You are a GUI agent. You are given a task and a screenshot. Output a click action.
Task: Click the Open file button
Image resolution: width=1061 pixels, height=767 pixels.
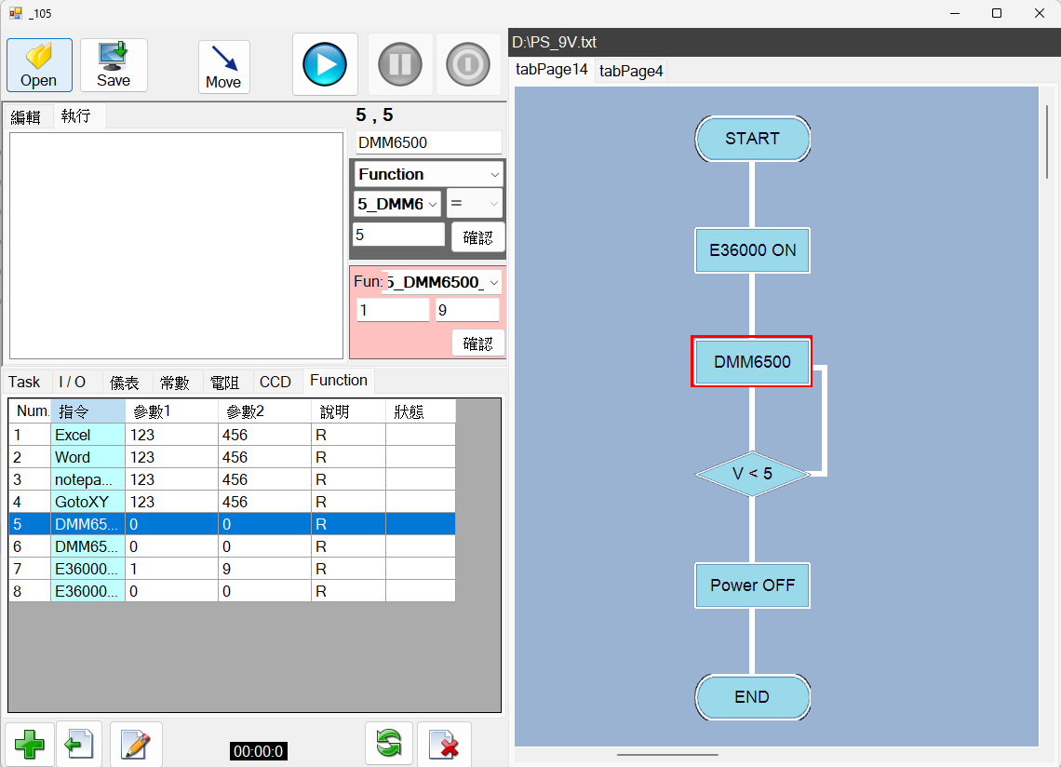(x=39, y=65)
